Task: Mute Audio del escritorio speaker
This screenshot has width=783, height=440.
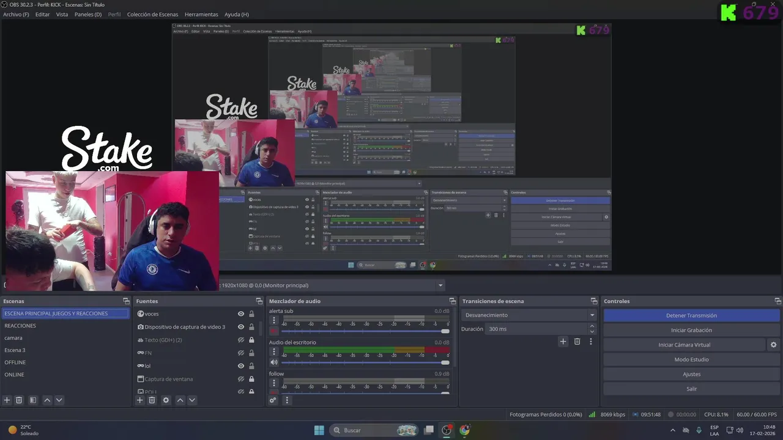Action: click(x=274, y=362)
